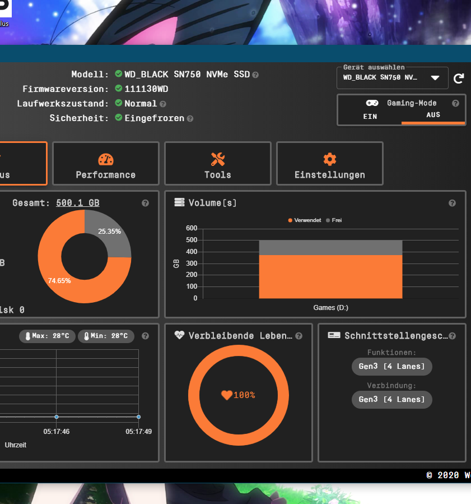
Task: Click the Max: 28°C temperature badge
Action: [x=47, y=336]
